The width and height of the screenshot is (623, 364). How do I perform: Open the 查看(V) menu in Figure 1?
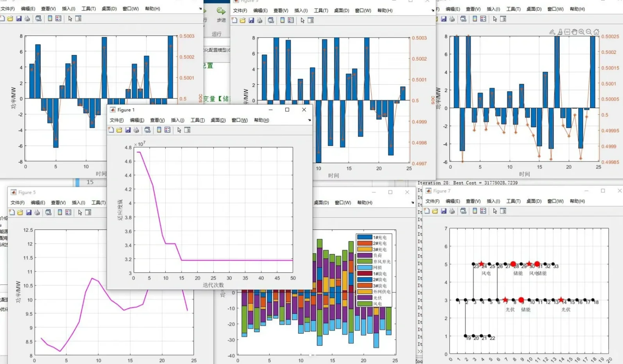158,120
